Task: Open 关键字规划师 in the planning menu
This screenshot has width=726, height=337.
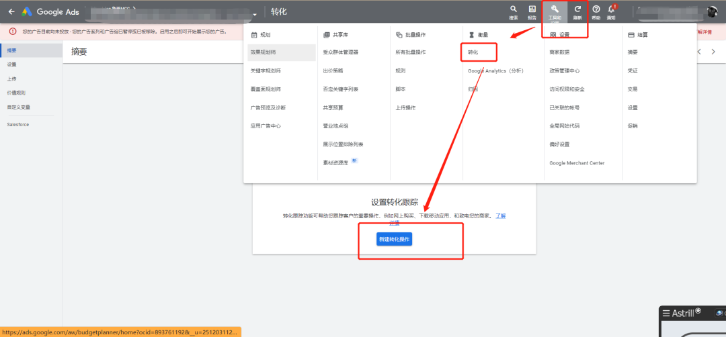Action: pos(266,70)
